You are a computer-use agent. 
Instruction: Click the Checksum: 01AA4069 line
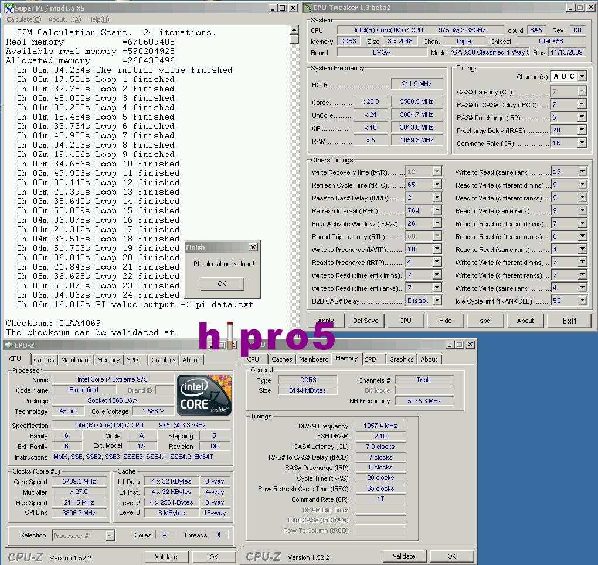(x=53, y=323)
